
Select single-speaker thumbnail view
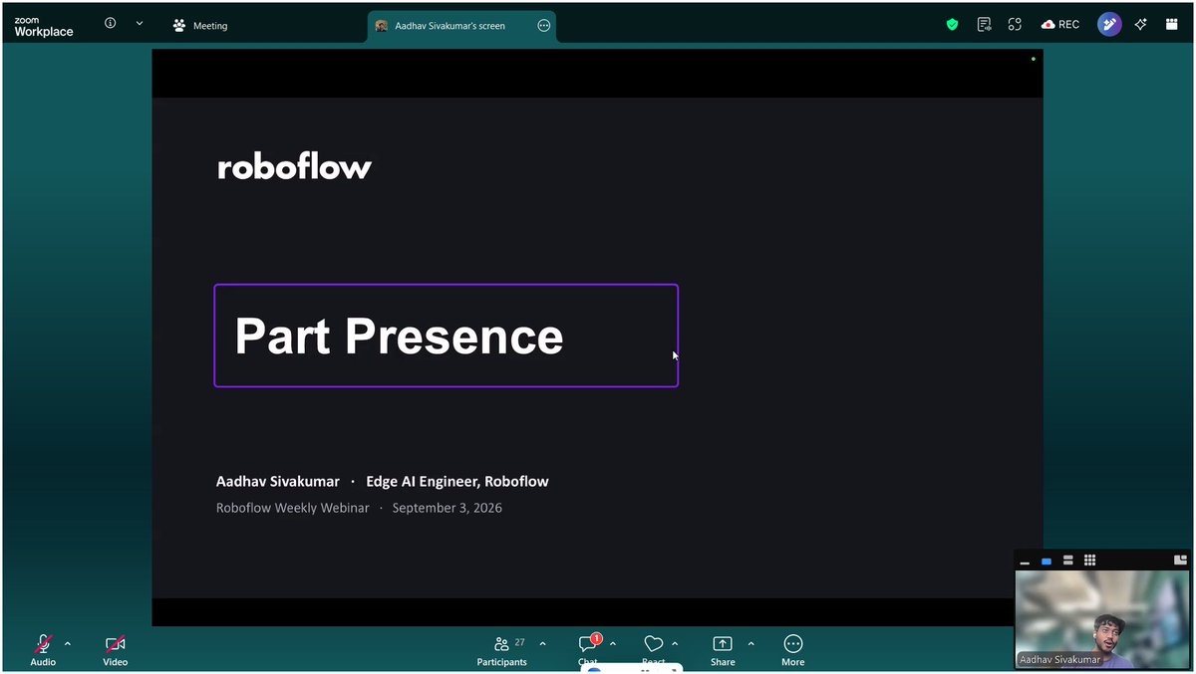pyautogui.click(x=1046, y=562)
